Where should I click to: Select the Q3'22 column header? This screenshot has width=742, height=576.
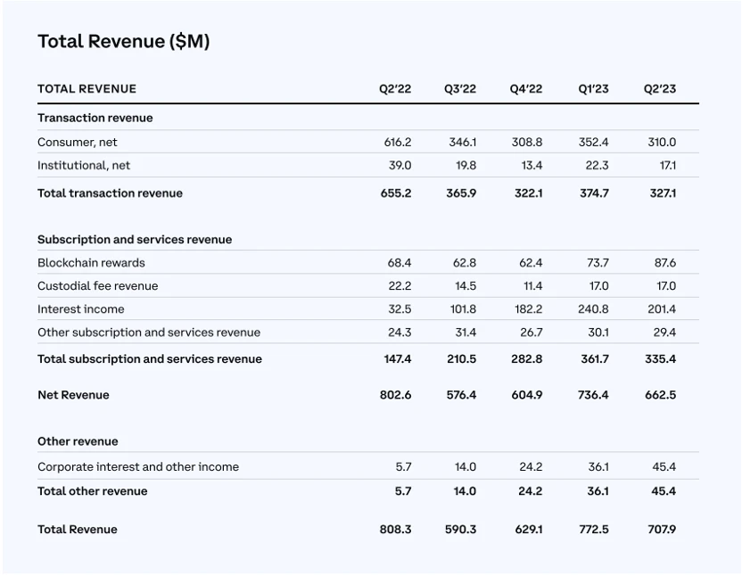460,89
